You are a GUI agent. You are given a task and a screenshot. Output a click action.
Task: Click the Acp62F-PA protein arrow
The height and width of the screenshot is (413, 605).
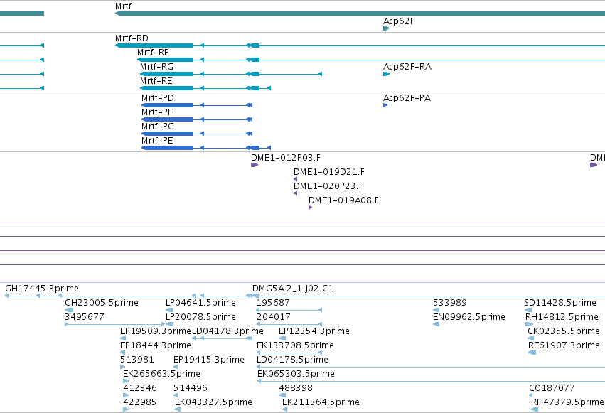click(385, 105)
